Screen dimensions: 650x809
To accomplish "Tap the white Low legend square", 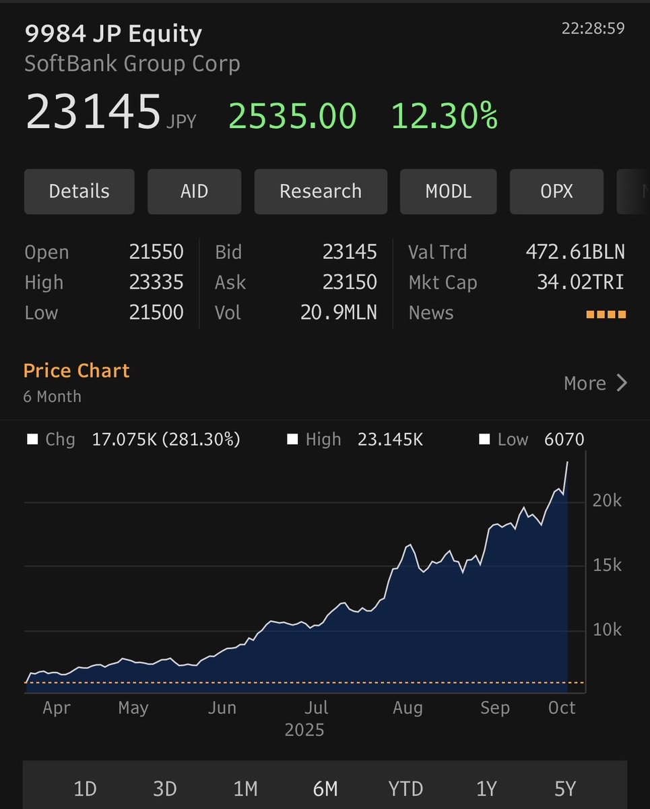I will click(484, 440).
